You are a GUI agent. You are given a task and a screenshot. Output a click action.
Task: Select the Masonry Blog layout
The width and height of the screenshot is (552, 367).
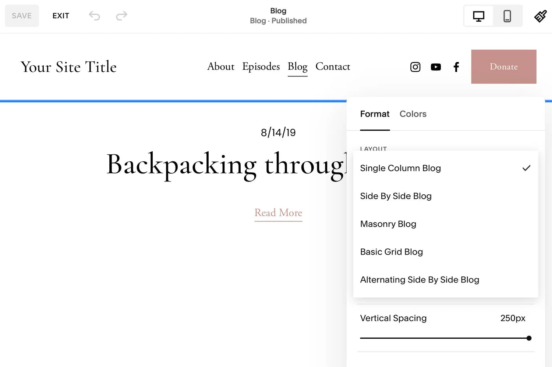[388, 224]
